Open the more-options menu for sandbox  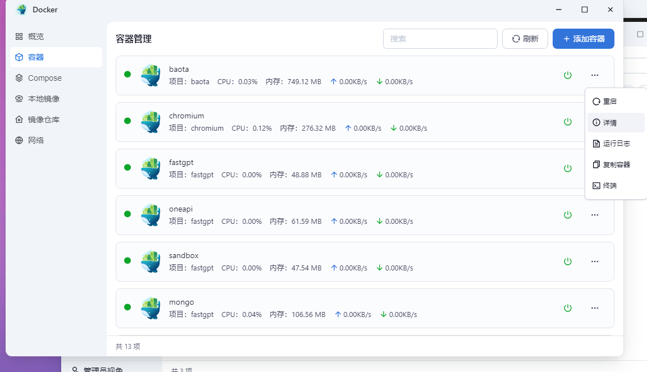[x=595, y=261]
